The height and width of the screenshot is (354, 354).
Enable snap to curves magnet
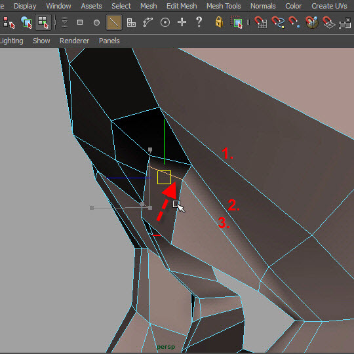[x=278, y=22]
